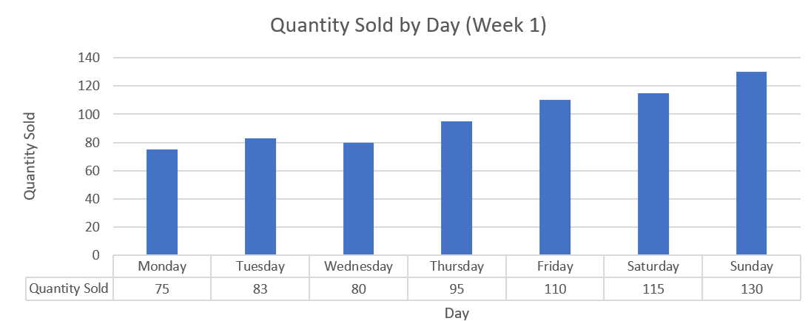Select the vertical 'Quantity Sold' axis title
Image resolution: width=811 pixels, height=321 pixels.
coord(30,156)
